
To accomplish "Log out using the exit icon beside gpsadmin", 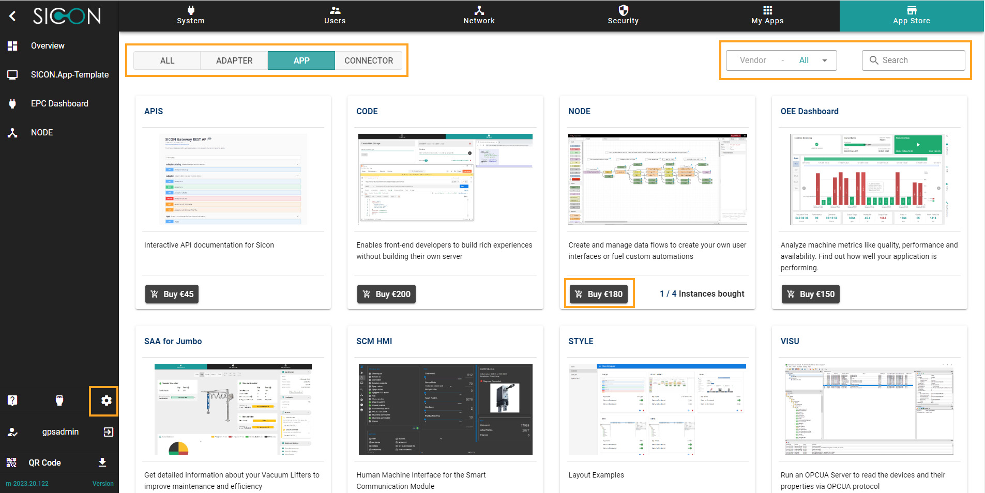I will (108, 432).
